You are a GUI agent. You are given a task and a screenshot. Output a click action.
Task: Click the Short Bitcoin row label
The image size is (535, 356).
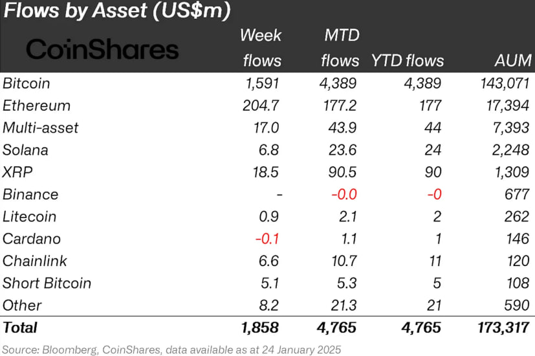point(47,283)
